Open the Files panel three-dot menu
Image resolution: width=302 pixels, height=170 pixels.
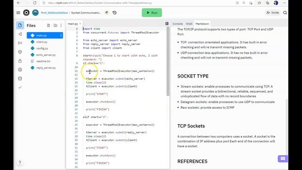click(x=61, y=25)
